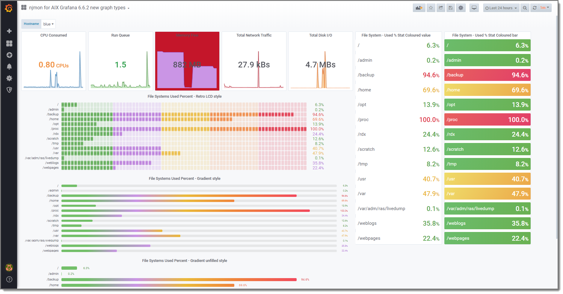Click the red /backup coloured bar
The image size is (563, 294).
[x=487, y=75]
